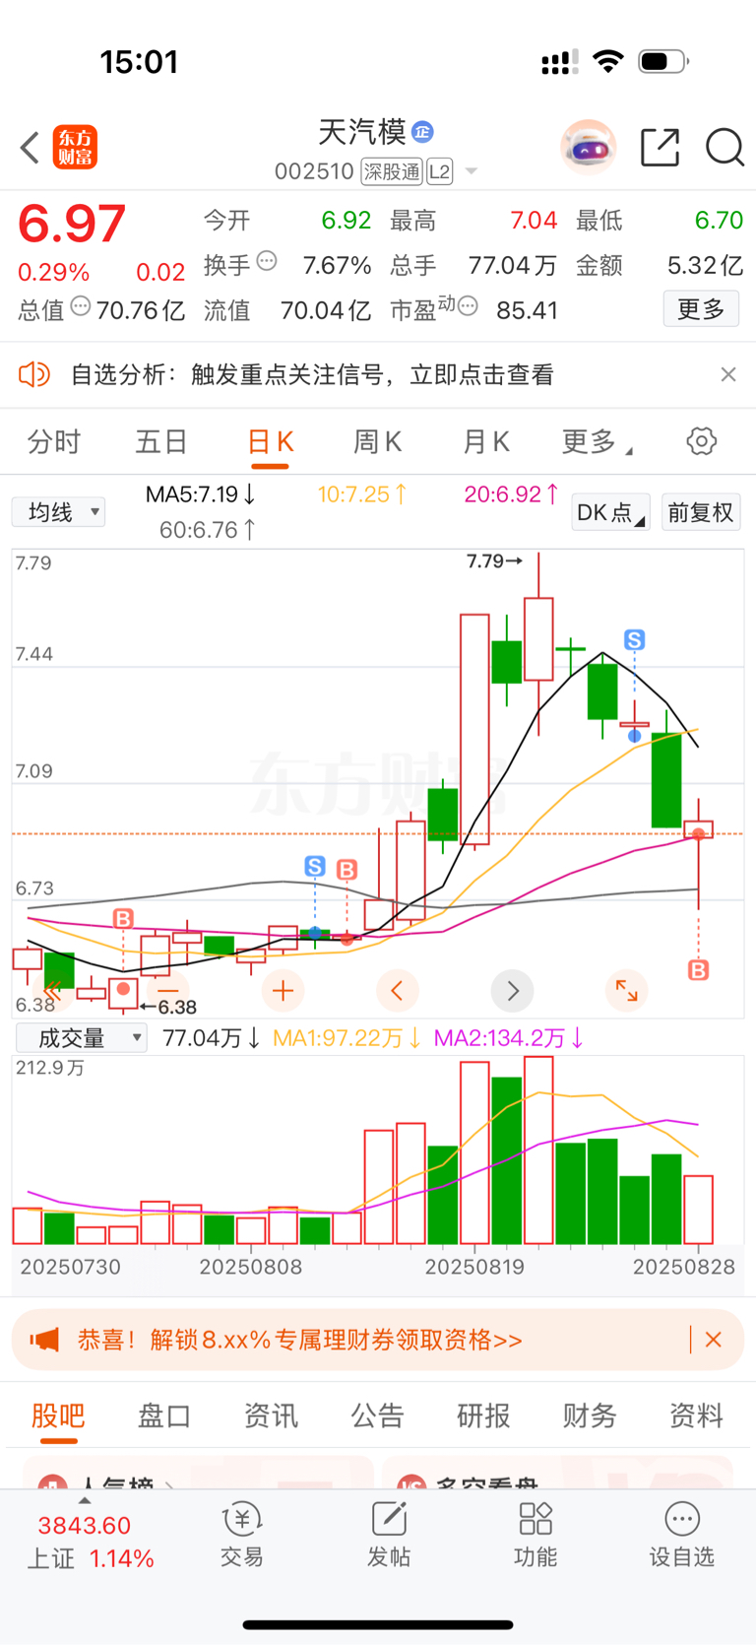This screenshot has height=1645, width=756.
Task: Open the 公告 tab
Action: (x=377, y=1415)
